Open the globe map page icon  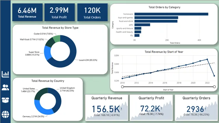(5, 114)
